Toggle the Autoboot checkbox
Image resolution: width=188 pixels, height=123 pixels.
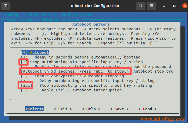point(24,52)
